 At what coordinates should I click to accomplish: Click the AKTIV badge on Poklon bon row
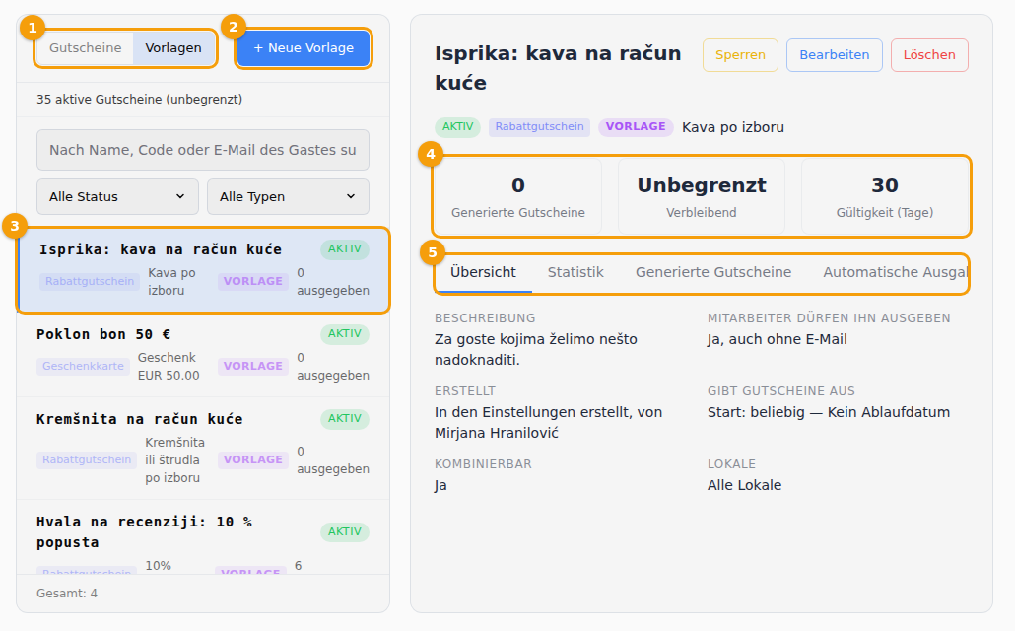pyautogui.click(x=344, y=333)
